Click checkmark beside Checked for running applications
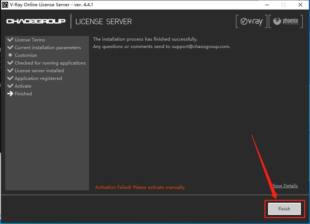 point(10,63)
